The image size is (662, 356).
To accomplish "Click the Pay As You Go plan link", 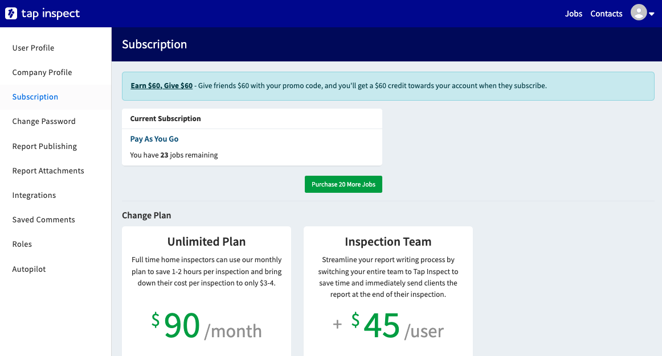I will pyautogui.click(x=154, y=139).
